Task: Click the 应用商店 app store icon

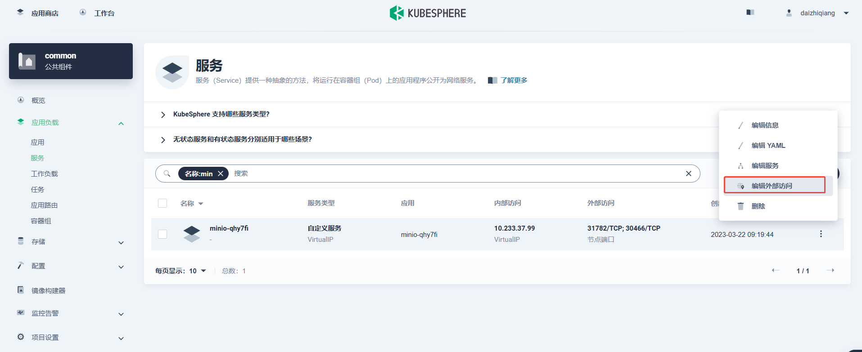Action: tap(20, 13)
